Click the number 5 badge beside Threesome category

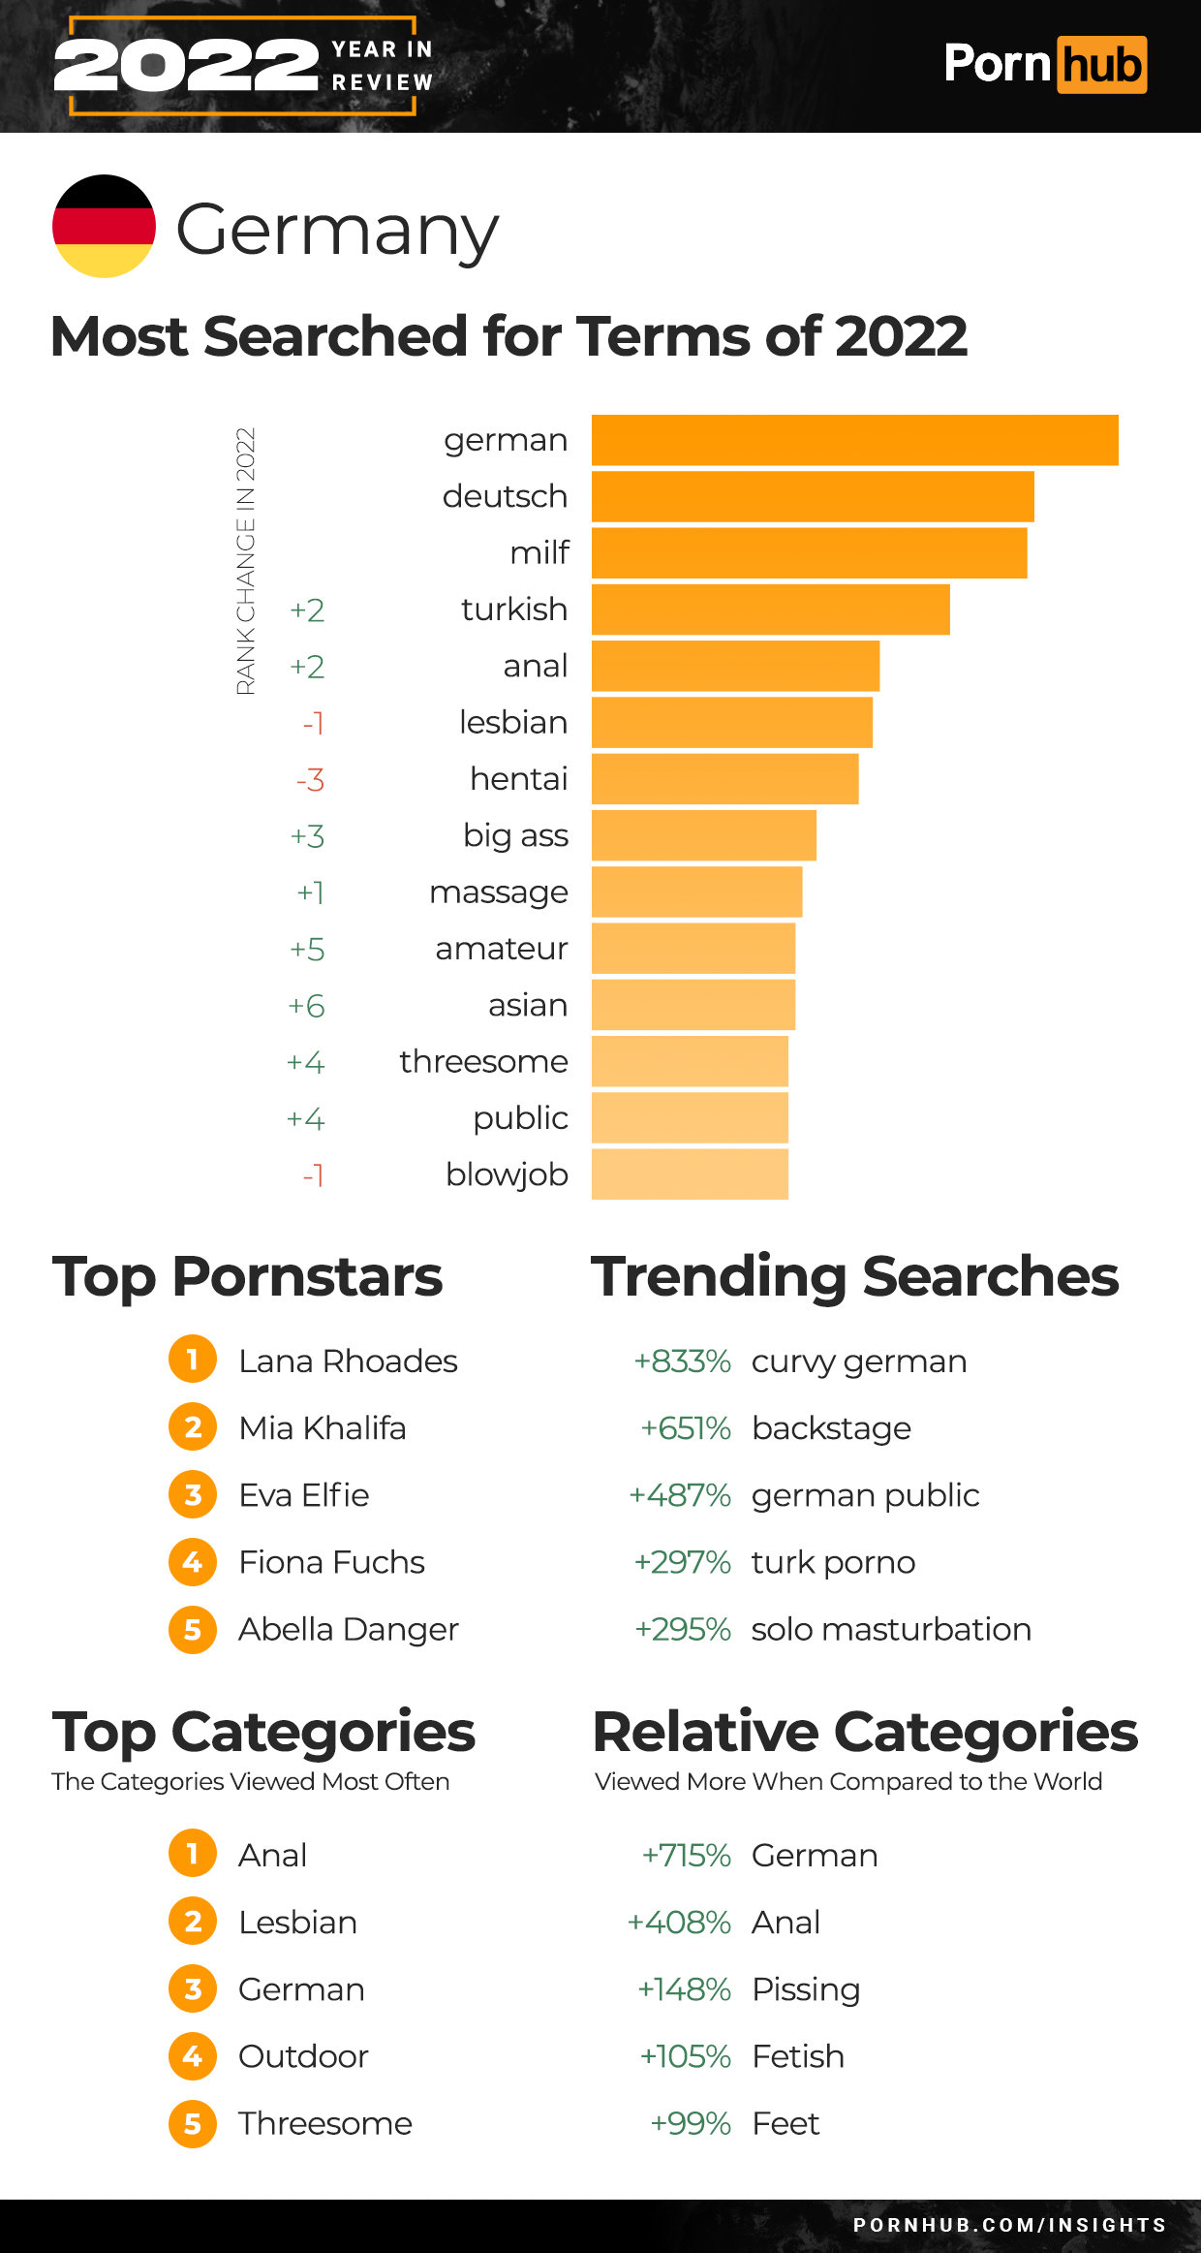point(193,2123)
